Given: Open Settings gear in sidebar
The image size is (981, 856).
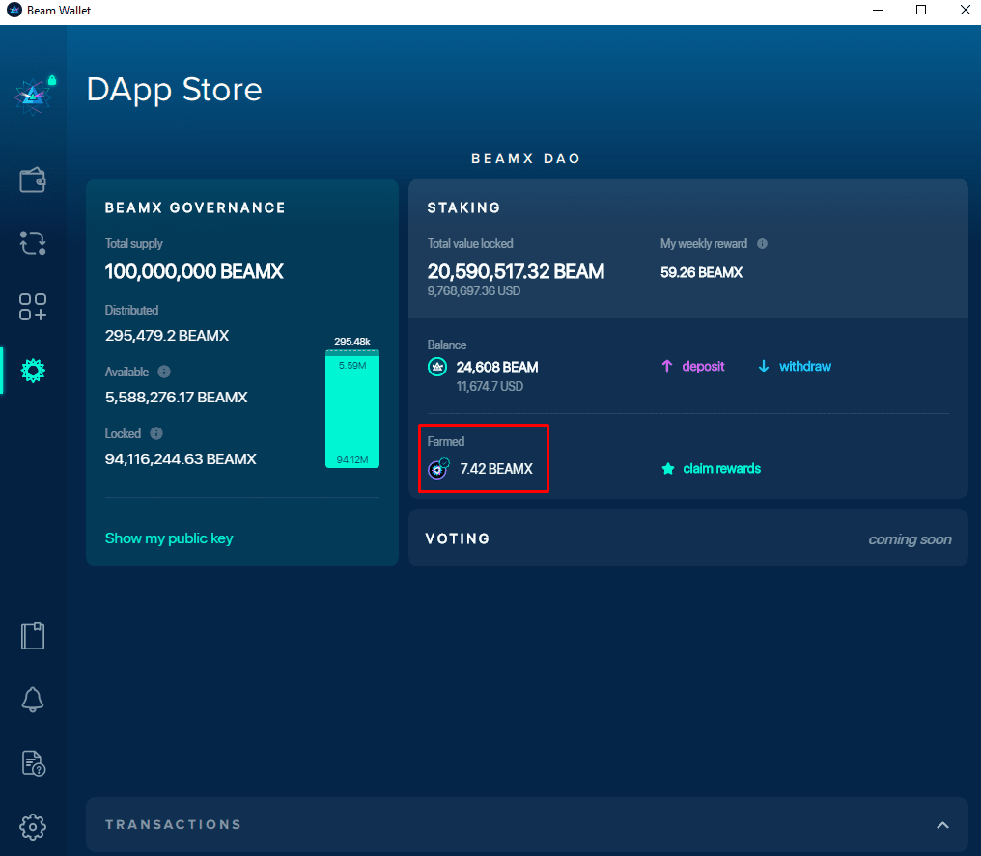Looking at the screenshot, I should [33, 826].
